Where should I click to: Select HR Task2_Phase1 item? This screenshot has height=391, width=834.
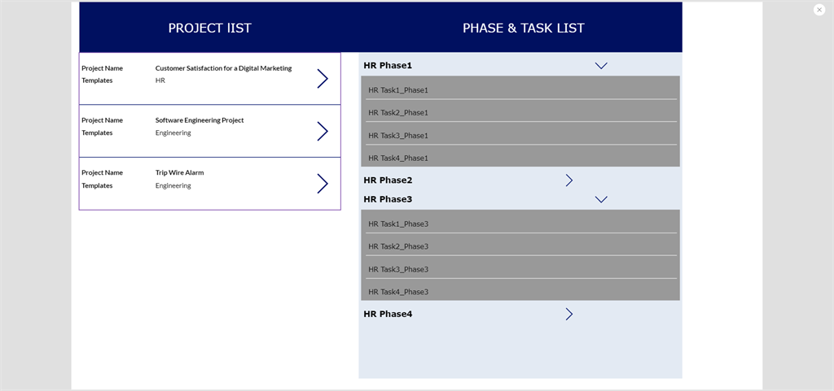coord(398,113)
